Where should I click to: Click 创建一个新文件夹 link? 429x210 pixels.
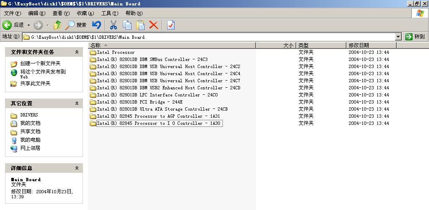(x=40, y=63)
